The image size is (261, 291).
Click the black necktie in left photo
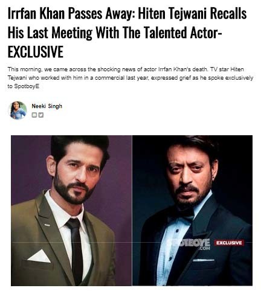click(75, 249)
